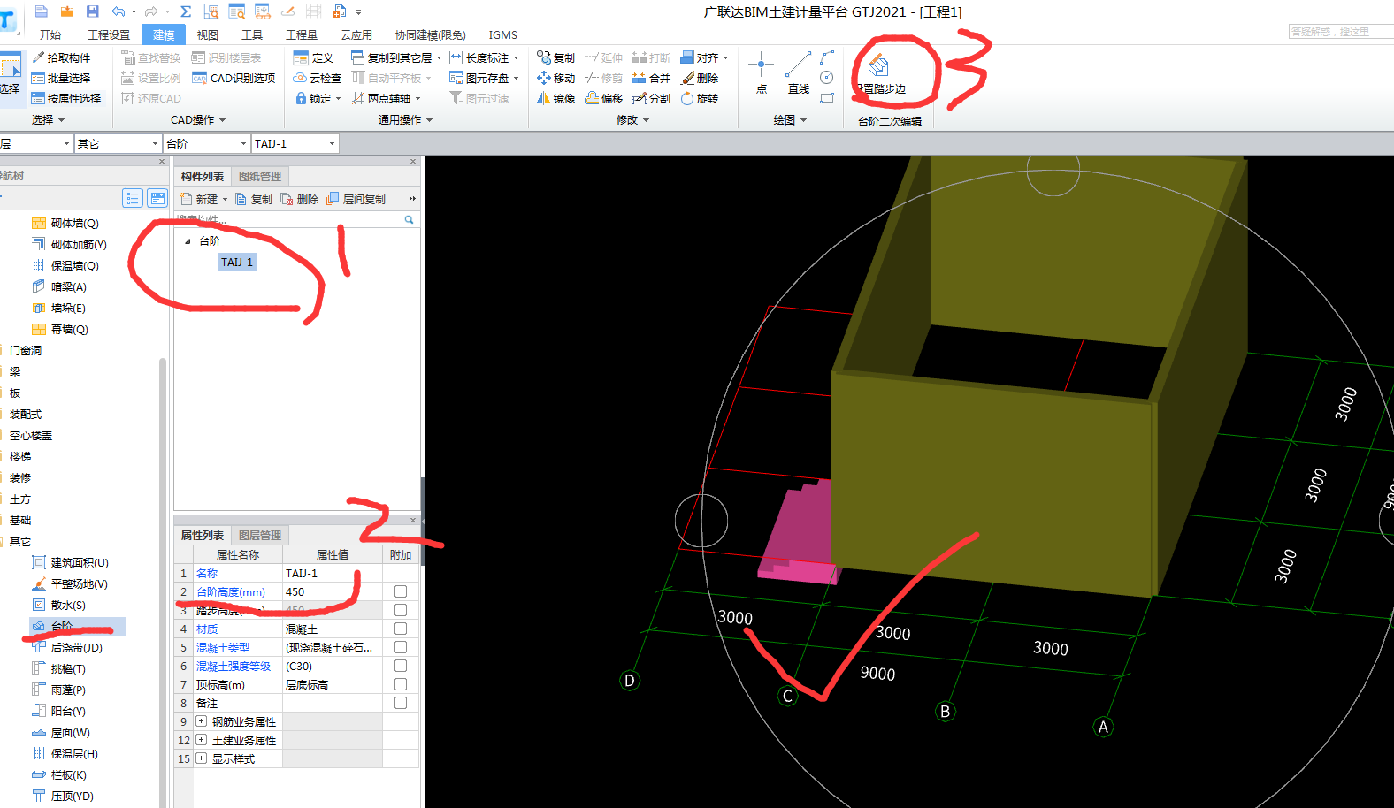Open the TAIJ-1 component dropdown
1394x808 pixels.
click(333, 143)
